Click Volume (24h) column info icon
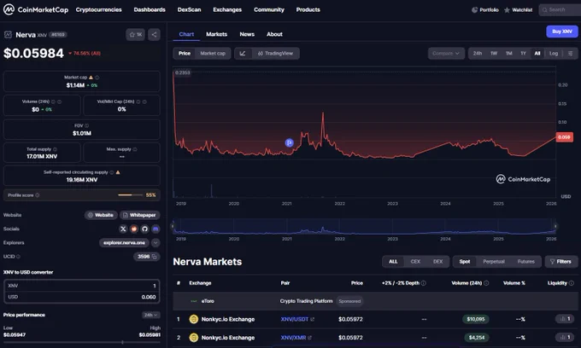The height and width of the screenshot is (348, 581). (x=486, y=283)
